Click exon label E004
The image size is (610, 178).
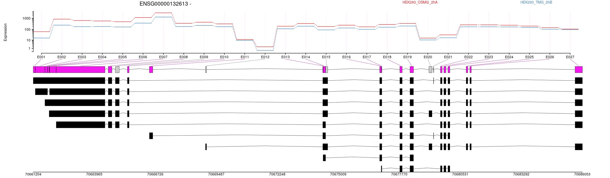click(x=102, y=57)
